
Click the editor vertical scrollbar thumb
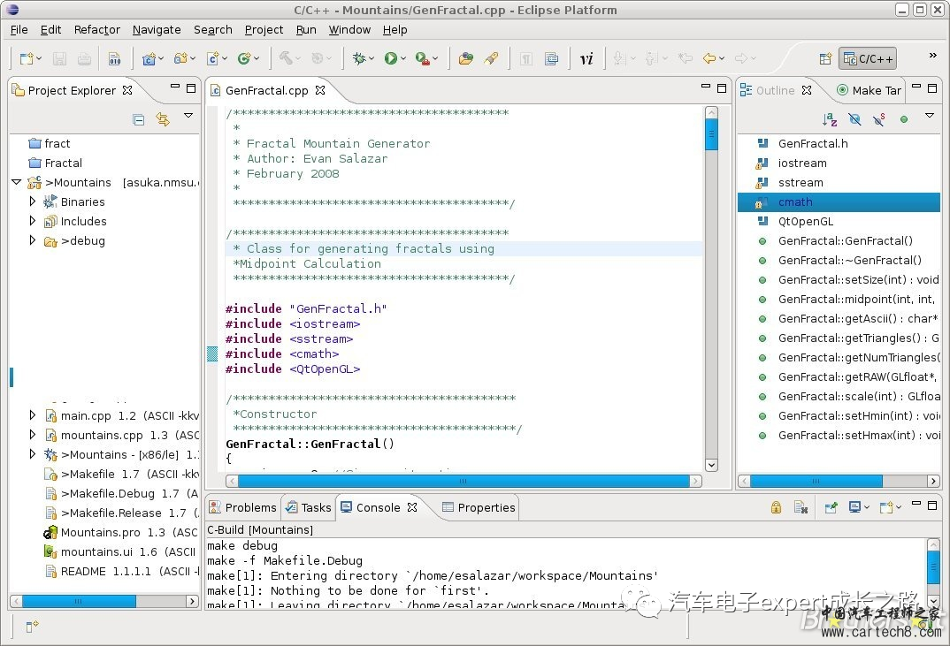coord(711,133)
